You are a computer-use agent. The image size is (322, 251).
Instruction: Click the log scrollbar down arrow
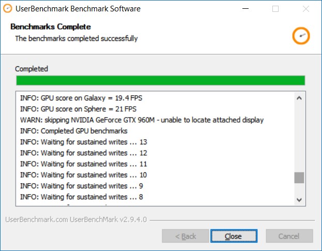tap(299, 199)
